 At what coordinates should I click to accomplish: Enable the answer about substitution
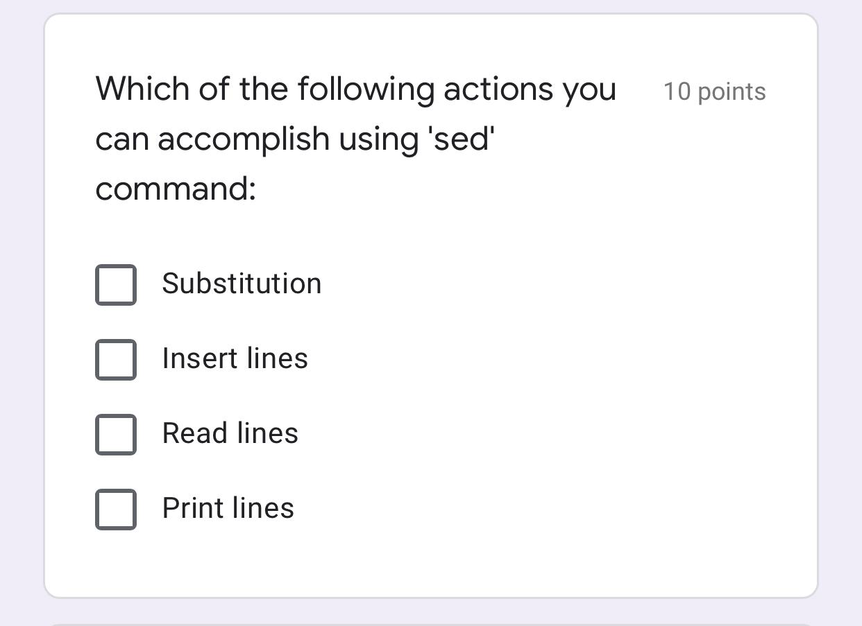[116, 284]
